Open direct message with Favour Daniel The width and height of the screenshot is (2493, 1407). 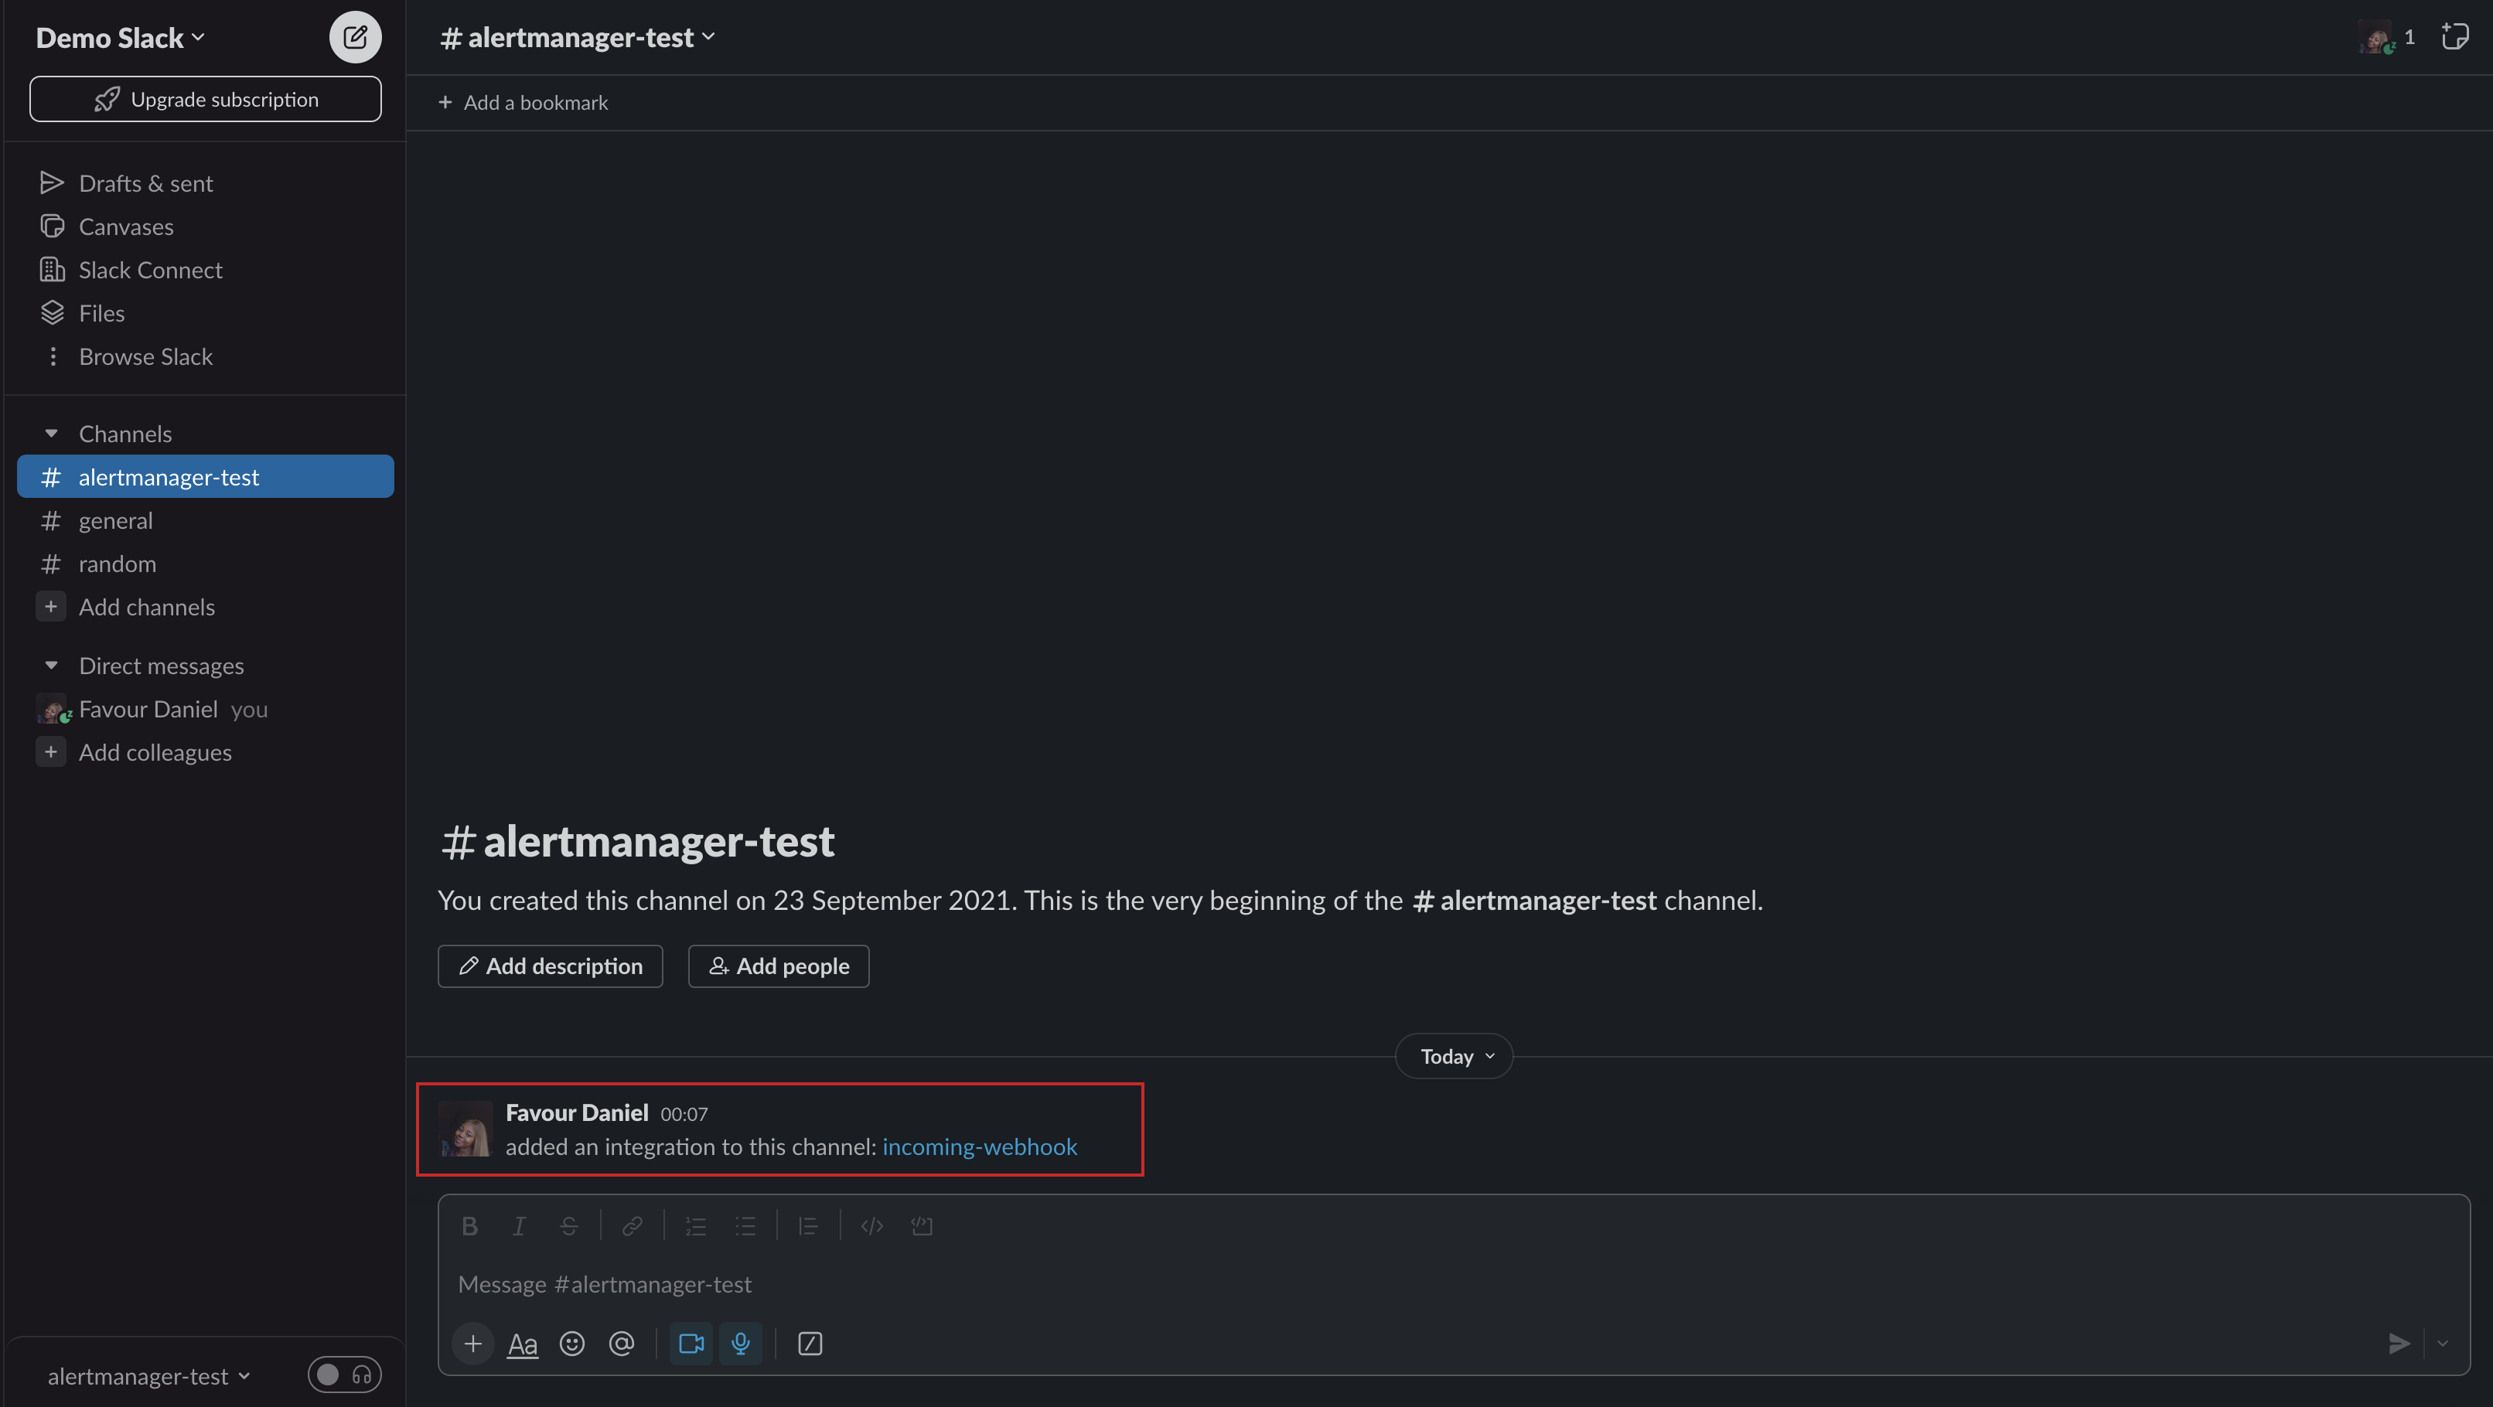pos(205,710)
